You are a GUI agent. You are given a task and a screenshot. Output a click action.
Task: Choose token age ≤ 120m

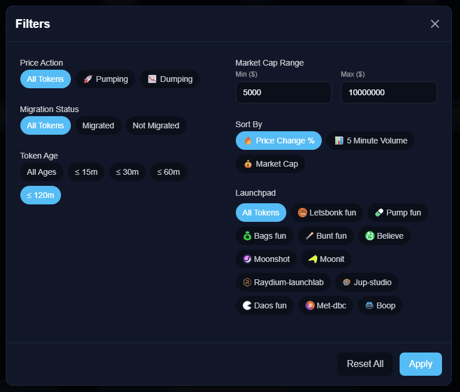click(41, 195)
